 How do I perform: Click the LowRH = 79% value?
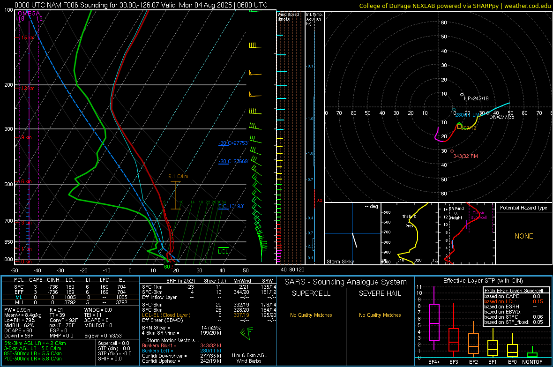coord(20,320)
